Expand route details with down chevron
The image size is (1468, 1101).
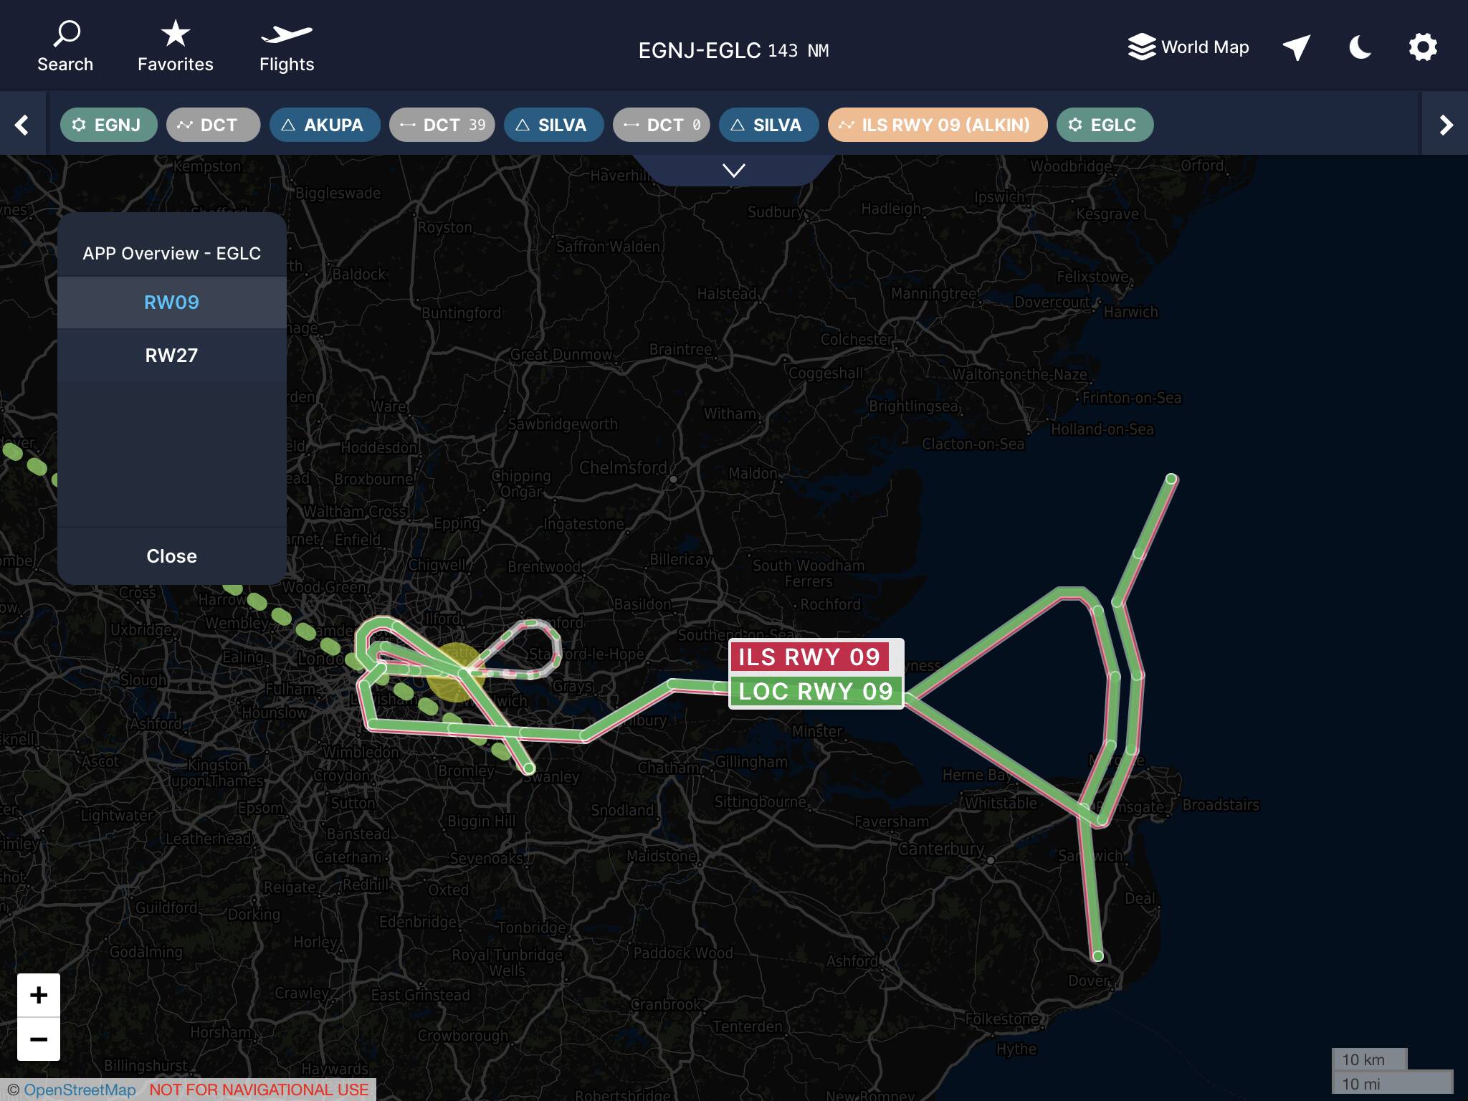coord(733,171)
